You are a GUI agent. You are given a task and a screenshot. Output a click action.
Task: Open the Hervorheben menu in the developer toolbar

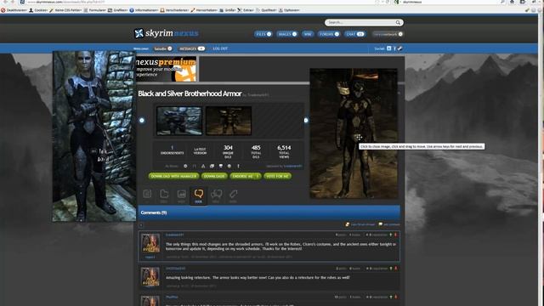coord(204,10)
